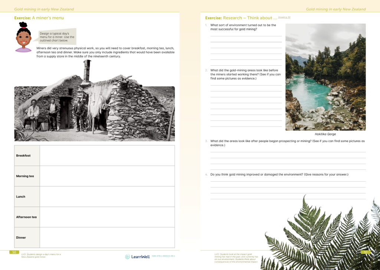
Task: Click the ISBN number beside LearnWell
Action: 163,256
